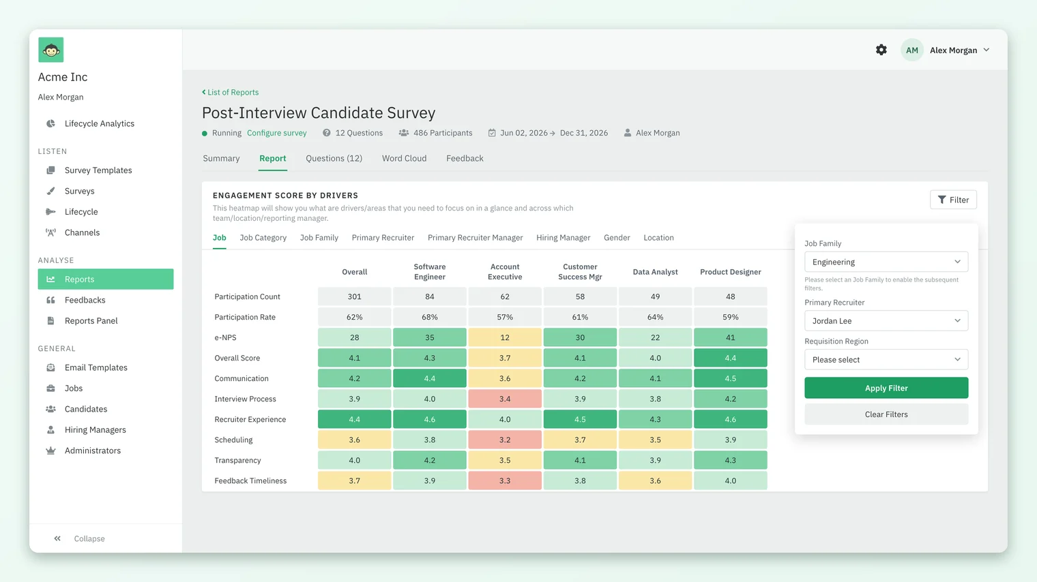1037x582 pixels.
Task: Navigate to Reports Panel
Action: (x=91, y=320)
